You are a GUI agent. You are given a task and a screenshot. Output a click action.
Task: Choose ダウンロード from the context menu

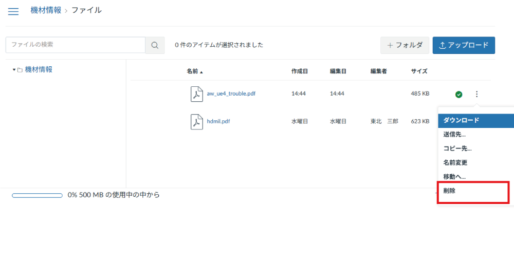476,120
